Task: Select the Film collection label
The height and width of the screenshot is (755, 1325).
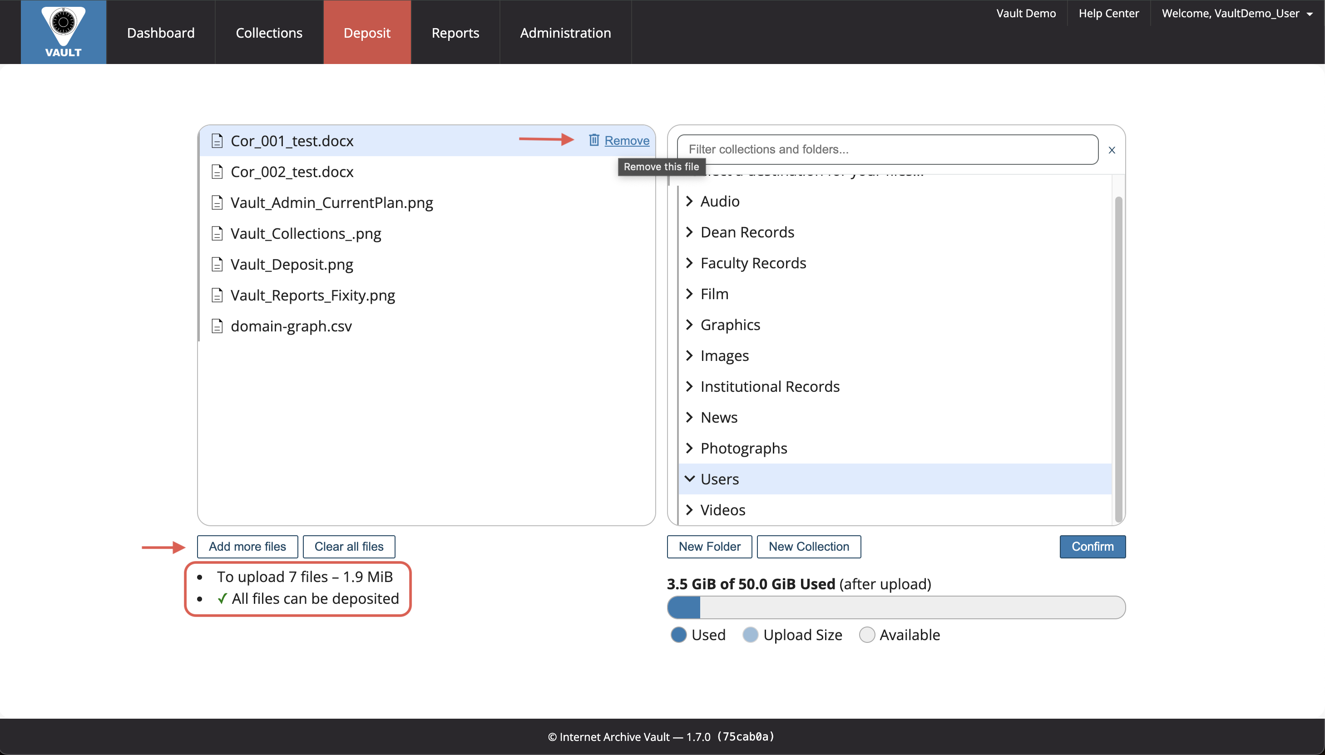Action: (714, 294)
